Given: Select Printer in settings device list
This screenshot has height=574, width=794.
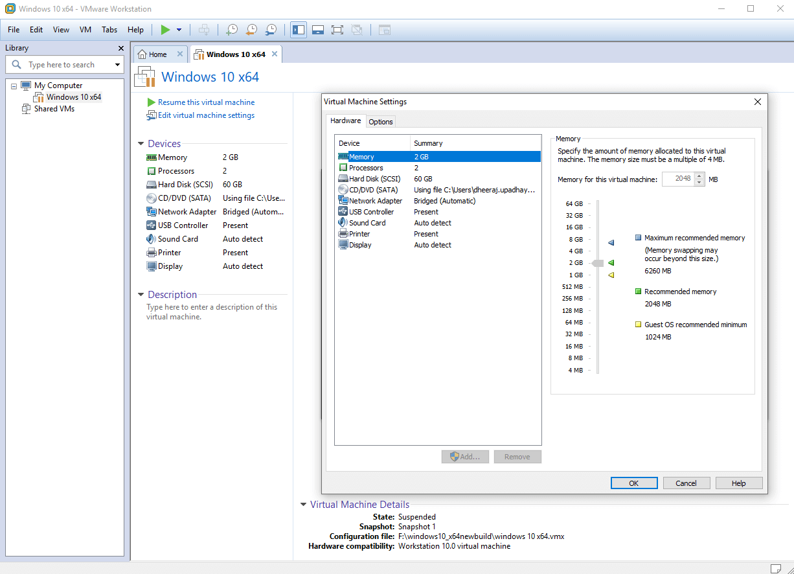Looking at the screenshot, I should click(438, 234).
